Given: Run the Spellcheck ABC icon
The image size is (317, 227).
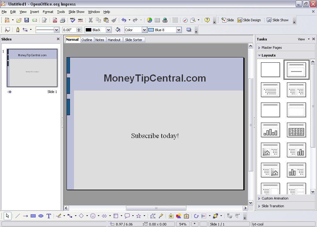Looking at the screenshot, I should coord(72,20).
